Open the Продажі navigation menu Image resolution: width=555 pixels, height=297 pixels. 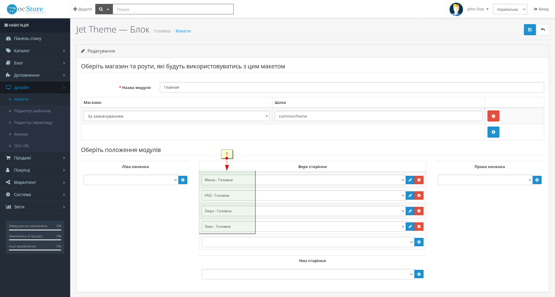click(x=35, y=158)
